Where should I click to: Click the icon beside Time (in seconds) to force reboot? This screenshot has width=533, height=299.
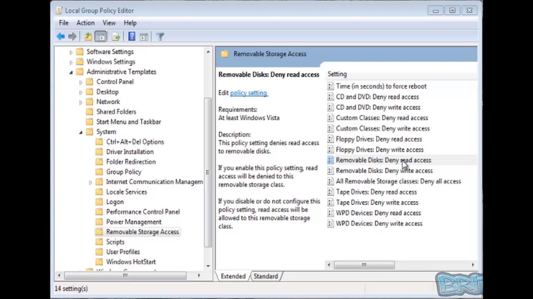[x=331, y=86]
